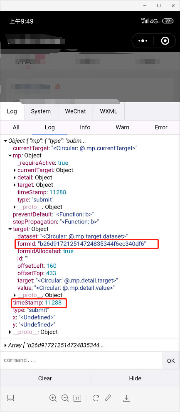
Task: Zoom in with the magnifier plus icon
Action: (53, 398)
